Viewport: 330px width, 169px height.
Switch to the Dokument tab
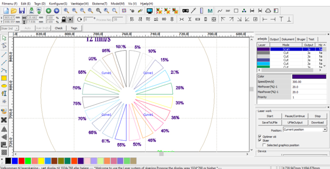288,39
